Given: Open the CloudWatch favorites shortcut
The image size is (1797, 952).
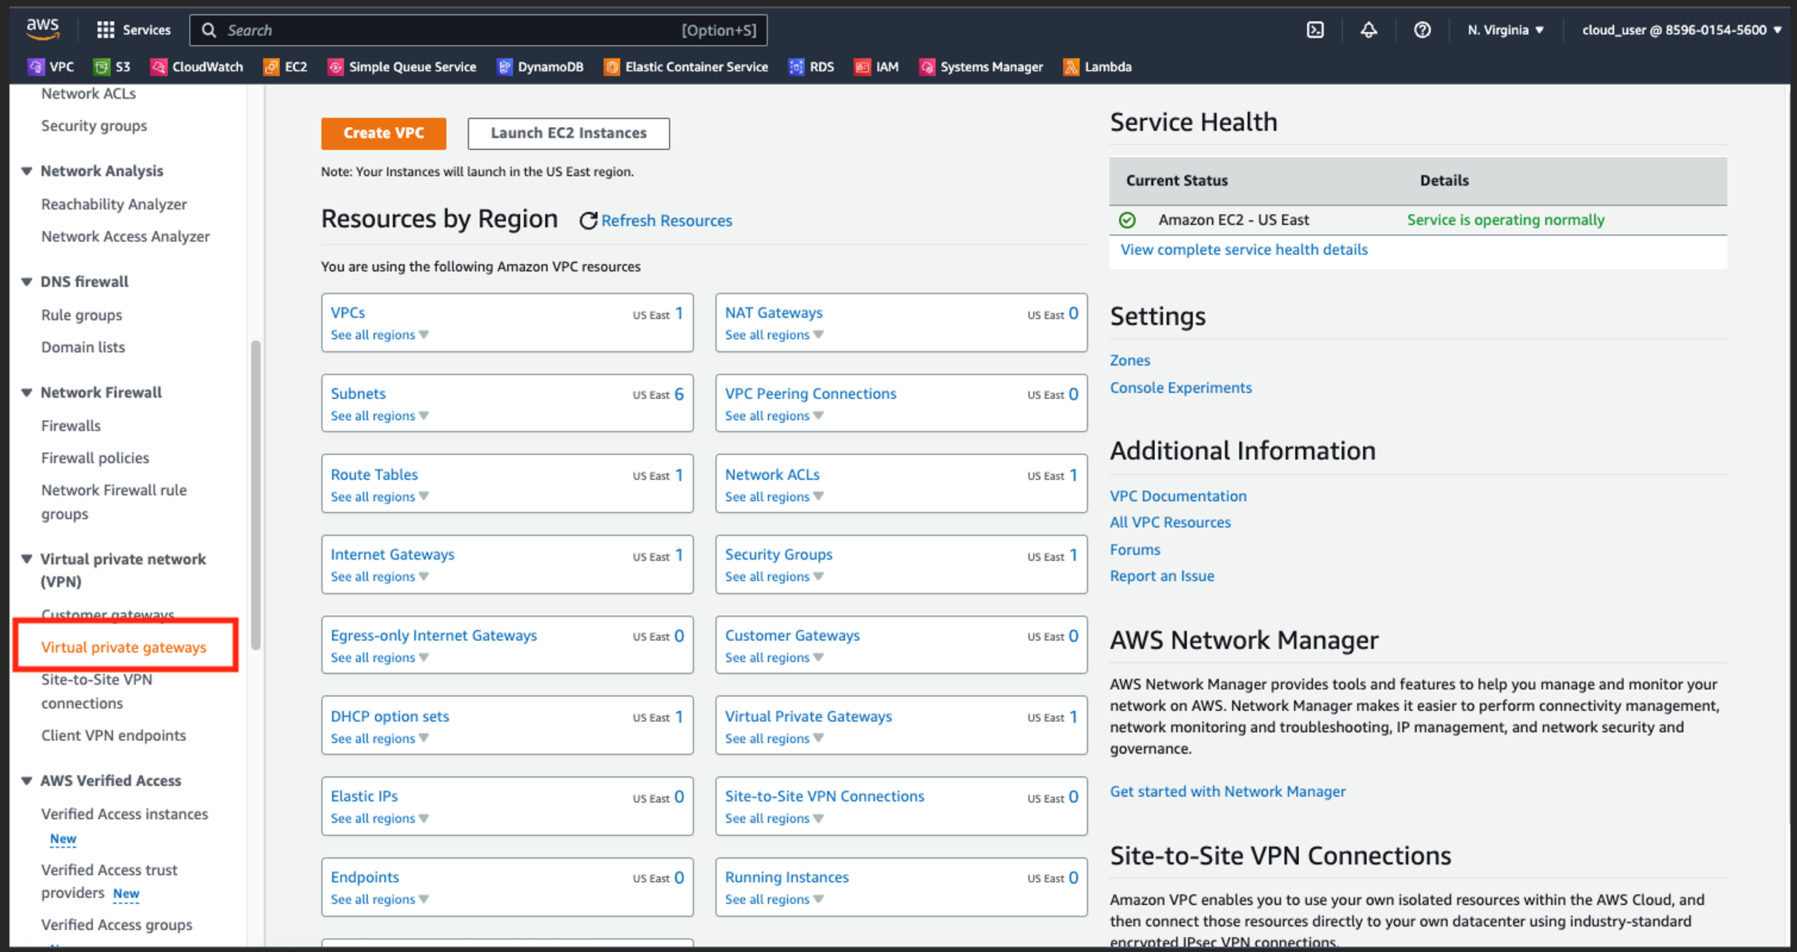Looking at the screenshot, I should click(197, 66).
